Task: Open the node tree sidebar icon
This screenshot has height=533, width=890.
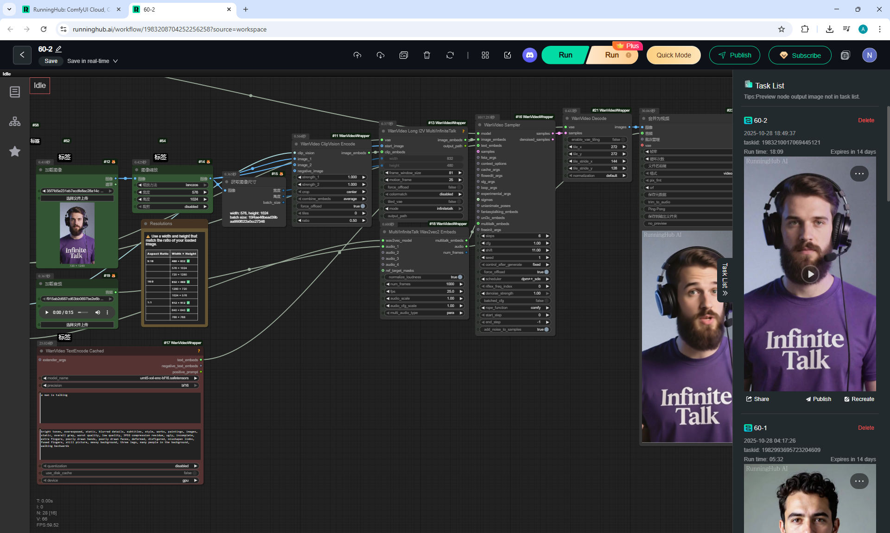Action: [x=15, y=121]
